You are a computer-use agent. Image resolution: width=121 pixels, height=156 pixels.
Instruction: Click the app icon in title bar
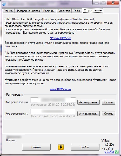[x=4, y=4]
